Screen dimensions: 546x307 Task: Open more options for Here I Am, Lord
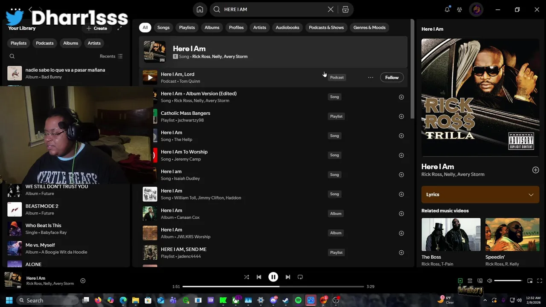point(371,78)
